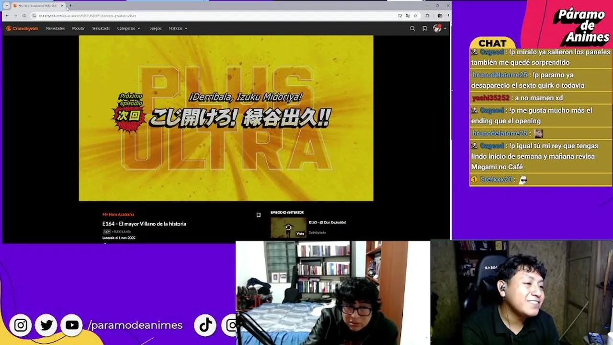Image resolution: width=613 pixels, height=345 pixels.
Task: Reload the page in browser
Action: click(23, 16)
